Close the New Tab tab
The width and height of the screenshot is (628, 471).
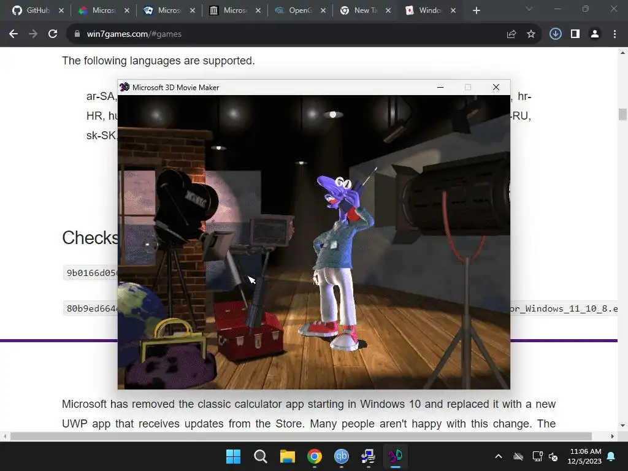click(x=388, y=11)
